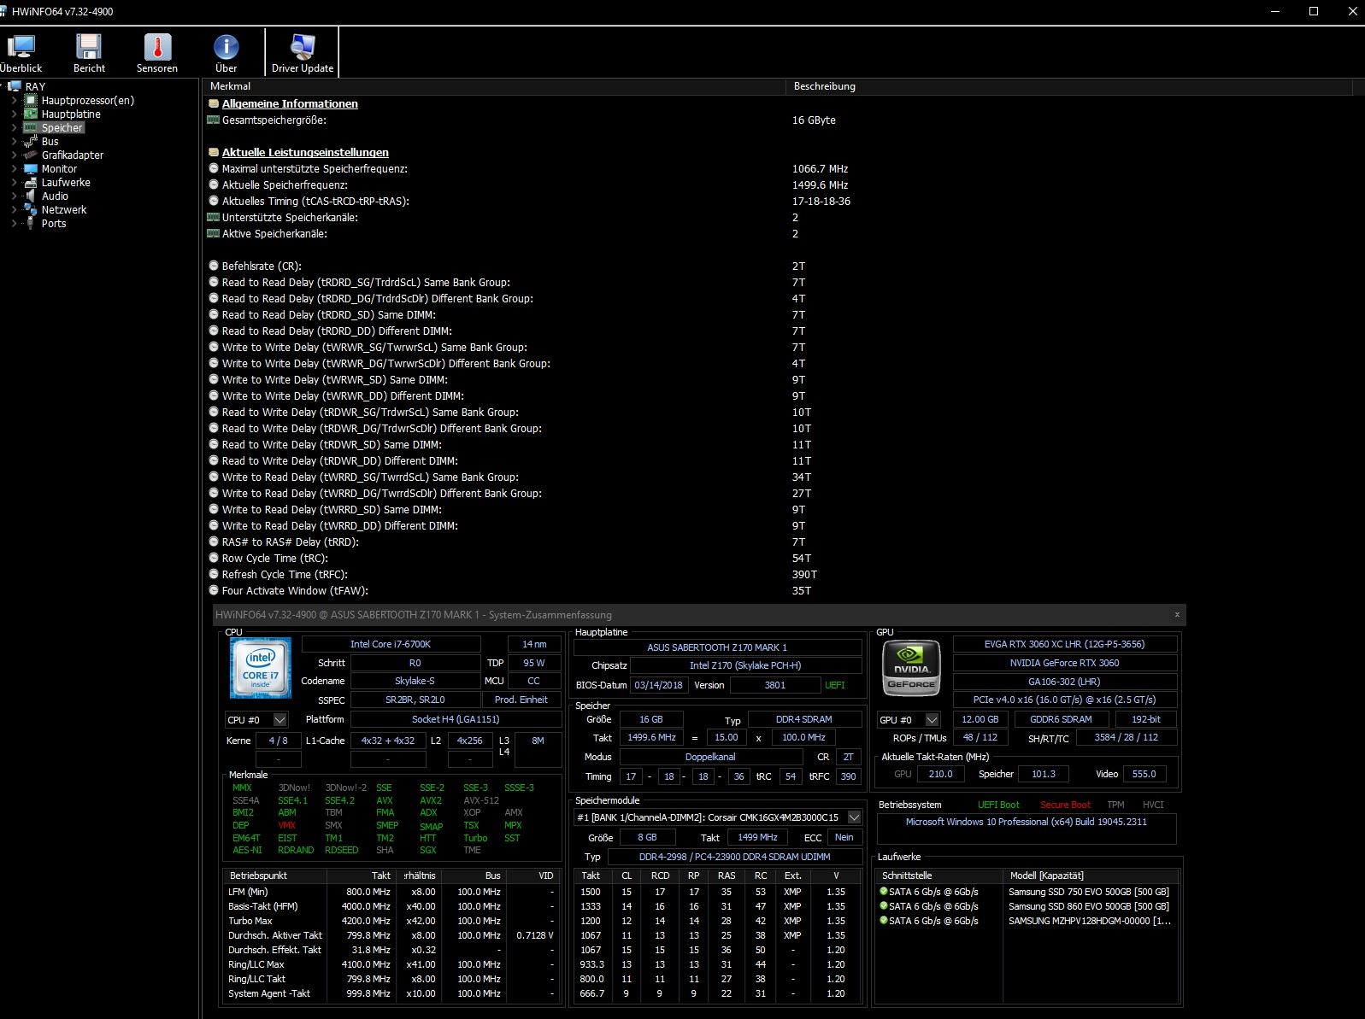
Task: Open the GPU #0 selector dropdown
Action: point(933,720)
